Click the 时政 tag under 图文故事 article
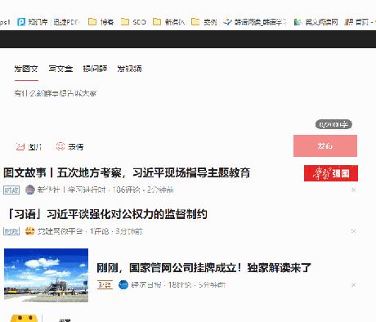The image size is (376, 322). [x=11, y=190]
